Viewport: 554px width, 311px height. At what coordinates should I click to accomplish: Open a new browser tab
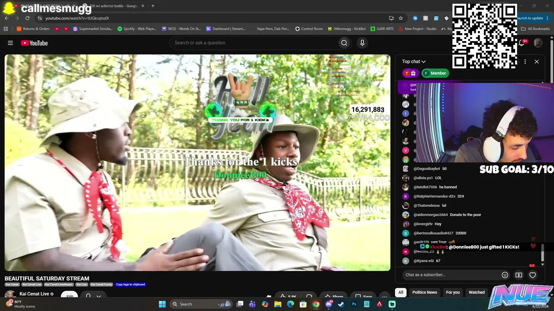153,6
